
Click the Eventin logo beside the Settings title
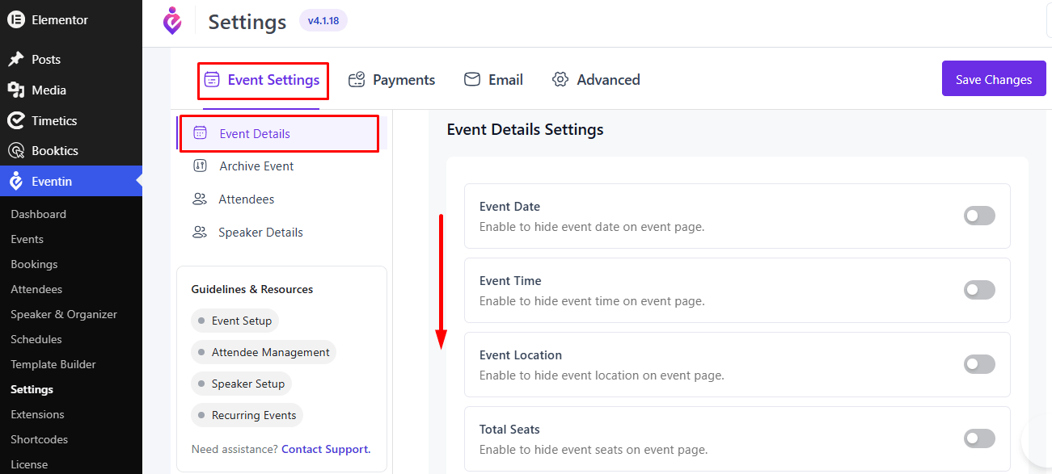[172, 21]
